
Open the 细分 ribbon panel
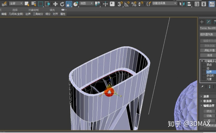coord(48,14)
